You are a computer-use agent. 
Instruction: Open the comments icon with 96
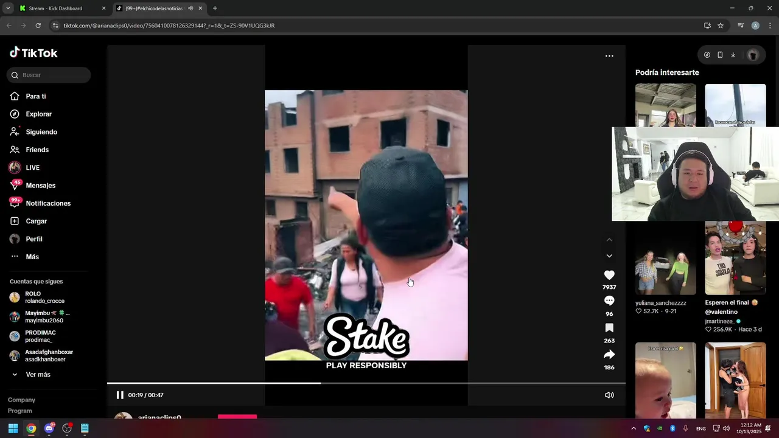[x=609, y=301]
